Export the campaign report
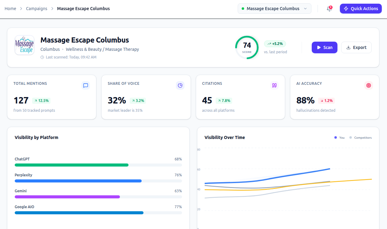387x229 pixels. [x=356, y=47]
